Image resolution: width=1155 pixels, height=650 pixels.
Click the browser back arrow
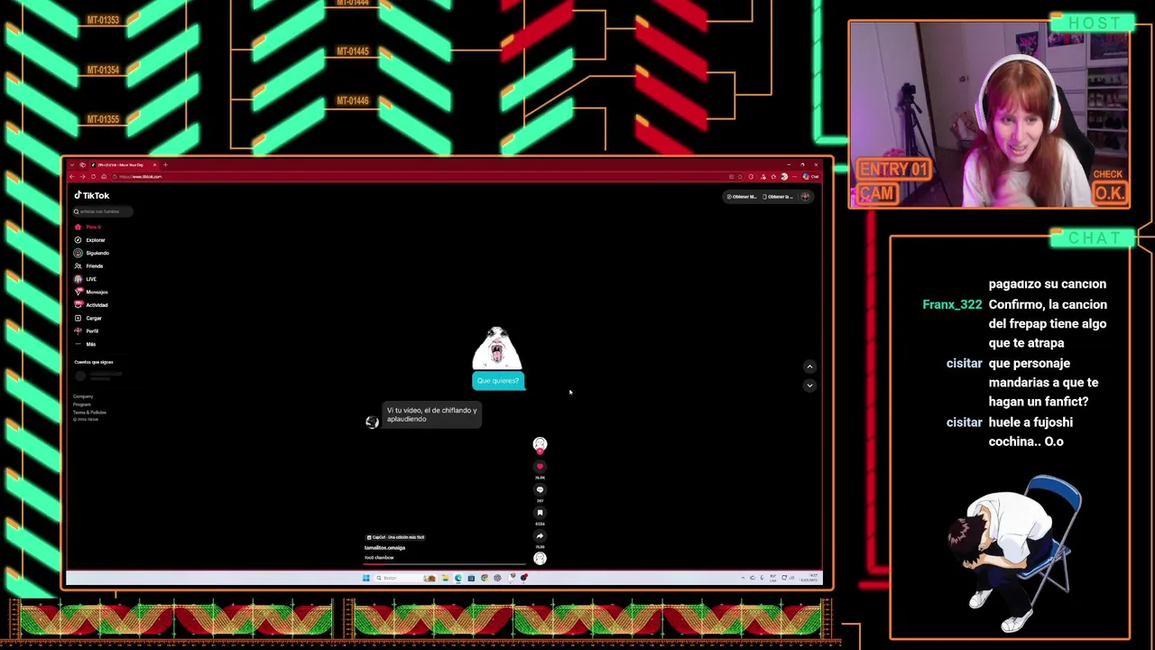[x=72, y=177]
